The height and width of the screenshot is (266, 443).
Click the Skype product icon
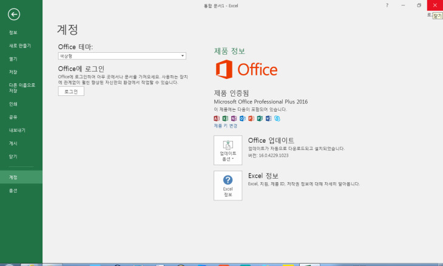pyautogui.click(x=277, y=118)
